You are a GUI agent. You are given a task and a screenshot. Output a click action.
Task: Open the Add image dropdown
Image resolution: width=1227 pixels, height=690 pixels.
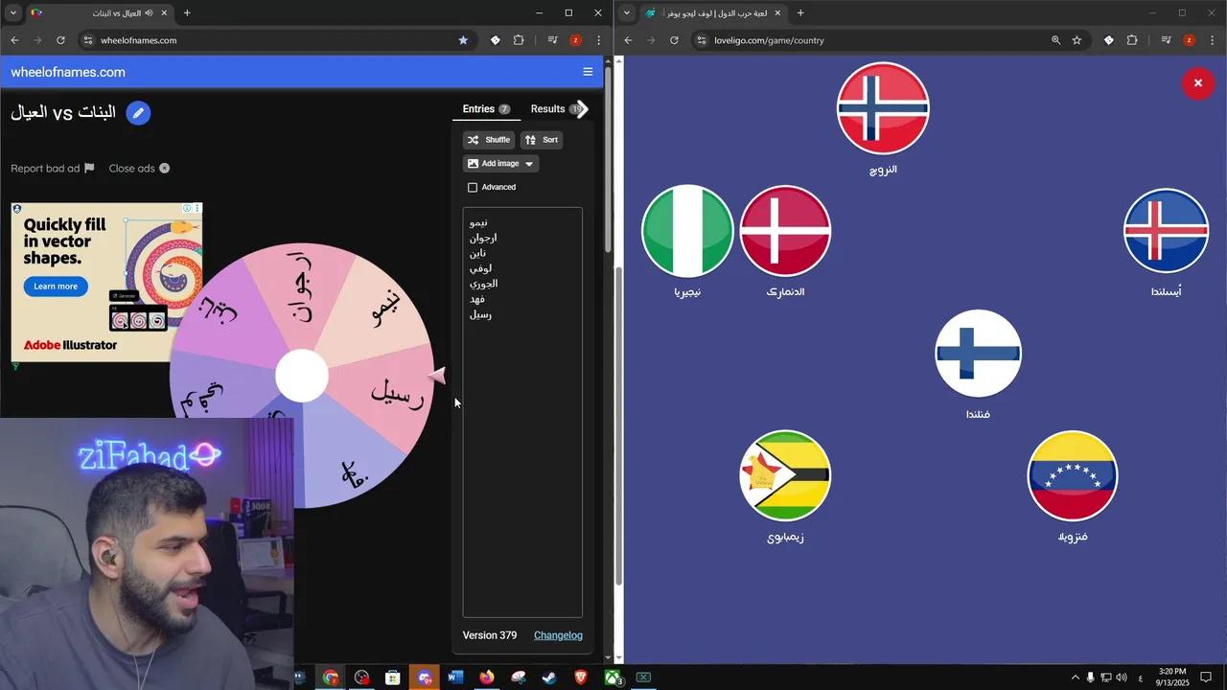click(500, 164)
